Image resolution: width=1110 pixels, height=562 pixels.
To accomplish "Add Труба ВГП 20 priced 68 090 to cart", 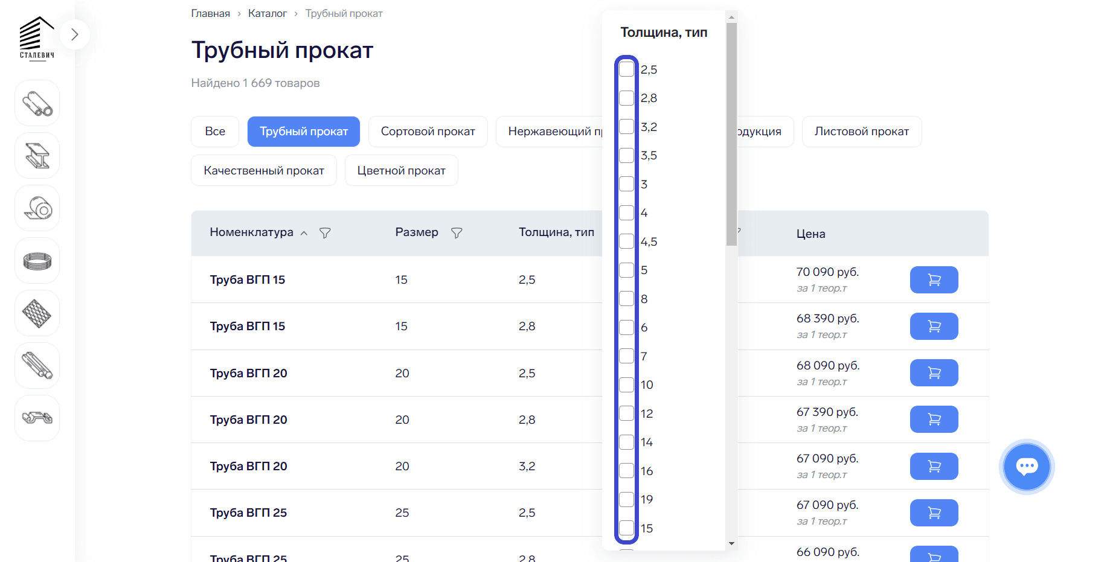I will pos(934,372).
